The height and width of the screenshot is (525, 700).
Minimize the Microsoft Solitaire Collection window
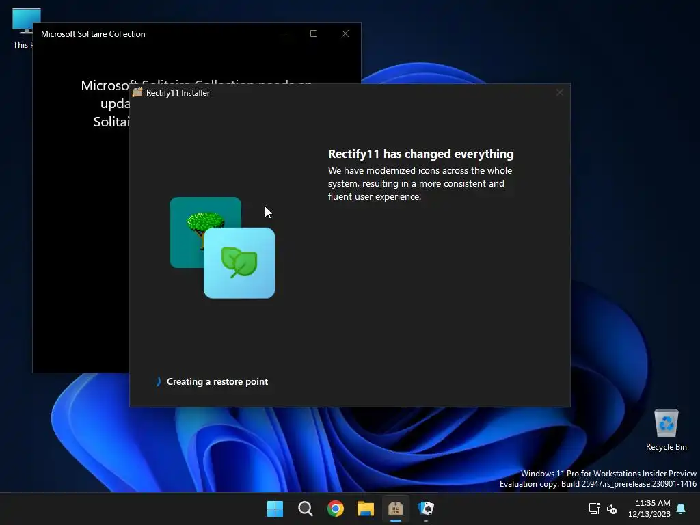(x=282, y=33)
